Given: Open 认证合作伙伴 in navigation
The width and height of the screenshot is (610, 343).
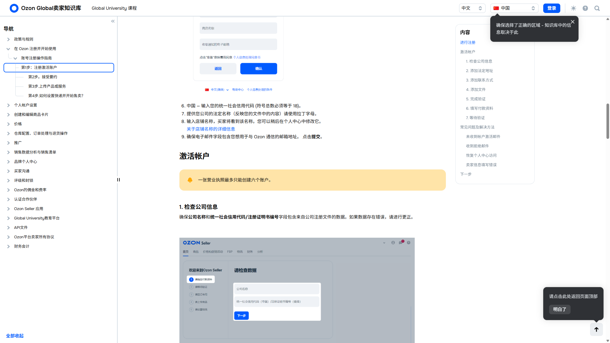Looking at the screenshot, I should 26,199.
